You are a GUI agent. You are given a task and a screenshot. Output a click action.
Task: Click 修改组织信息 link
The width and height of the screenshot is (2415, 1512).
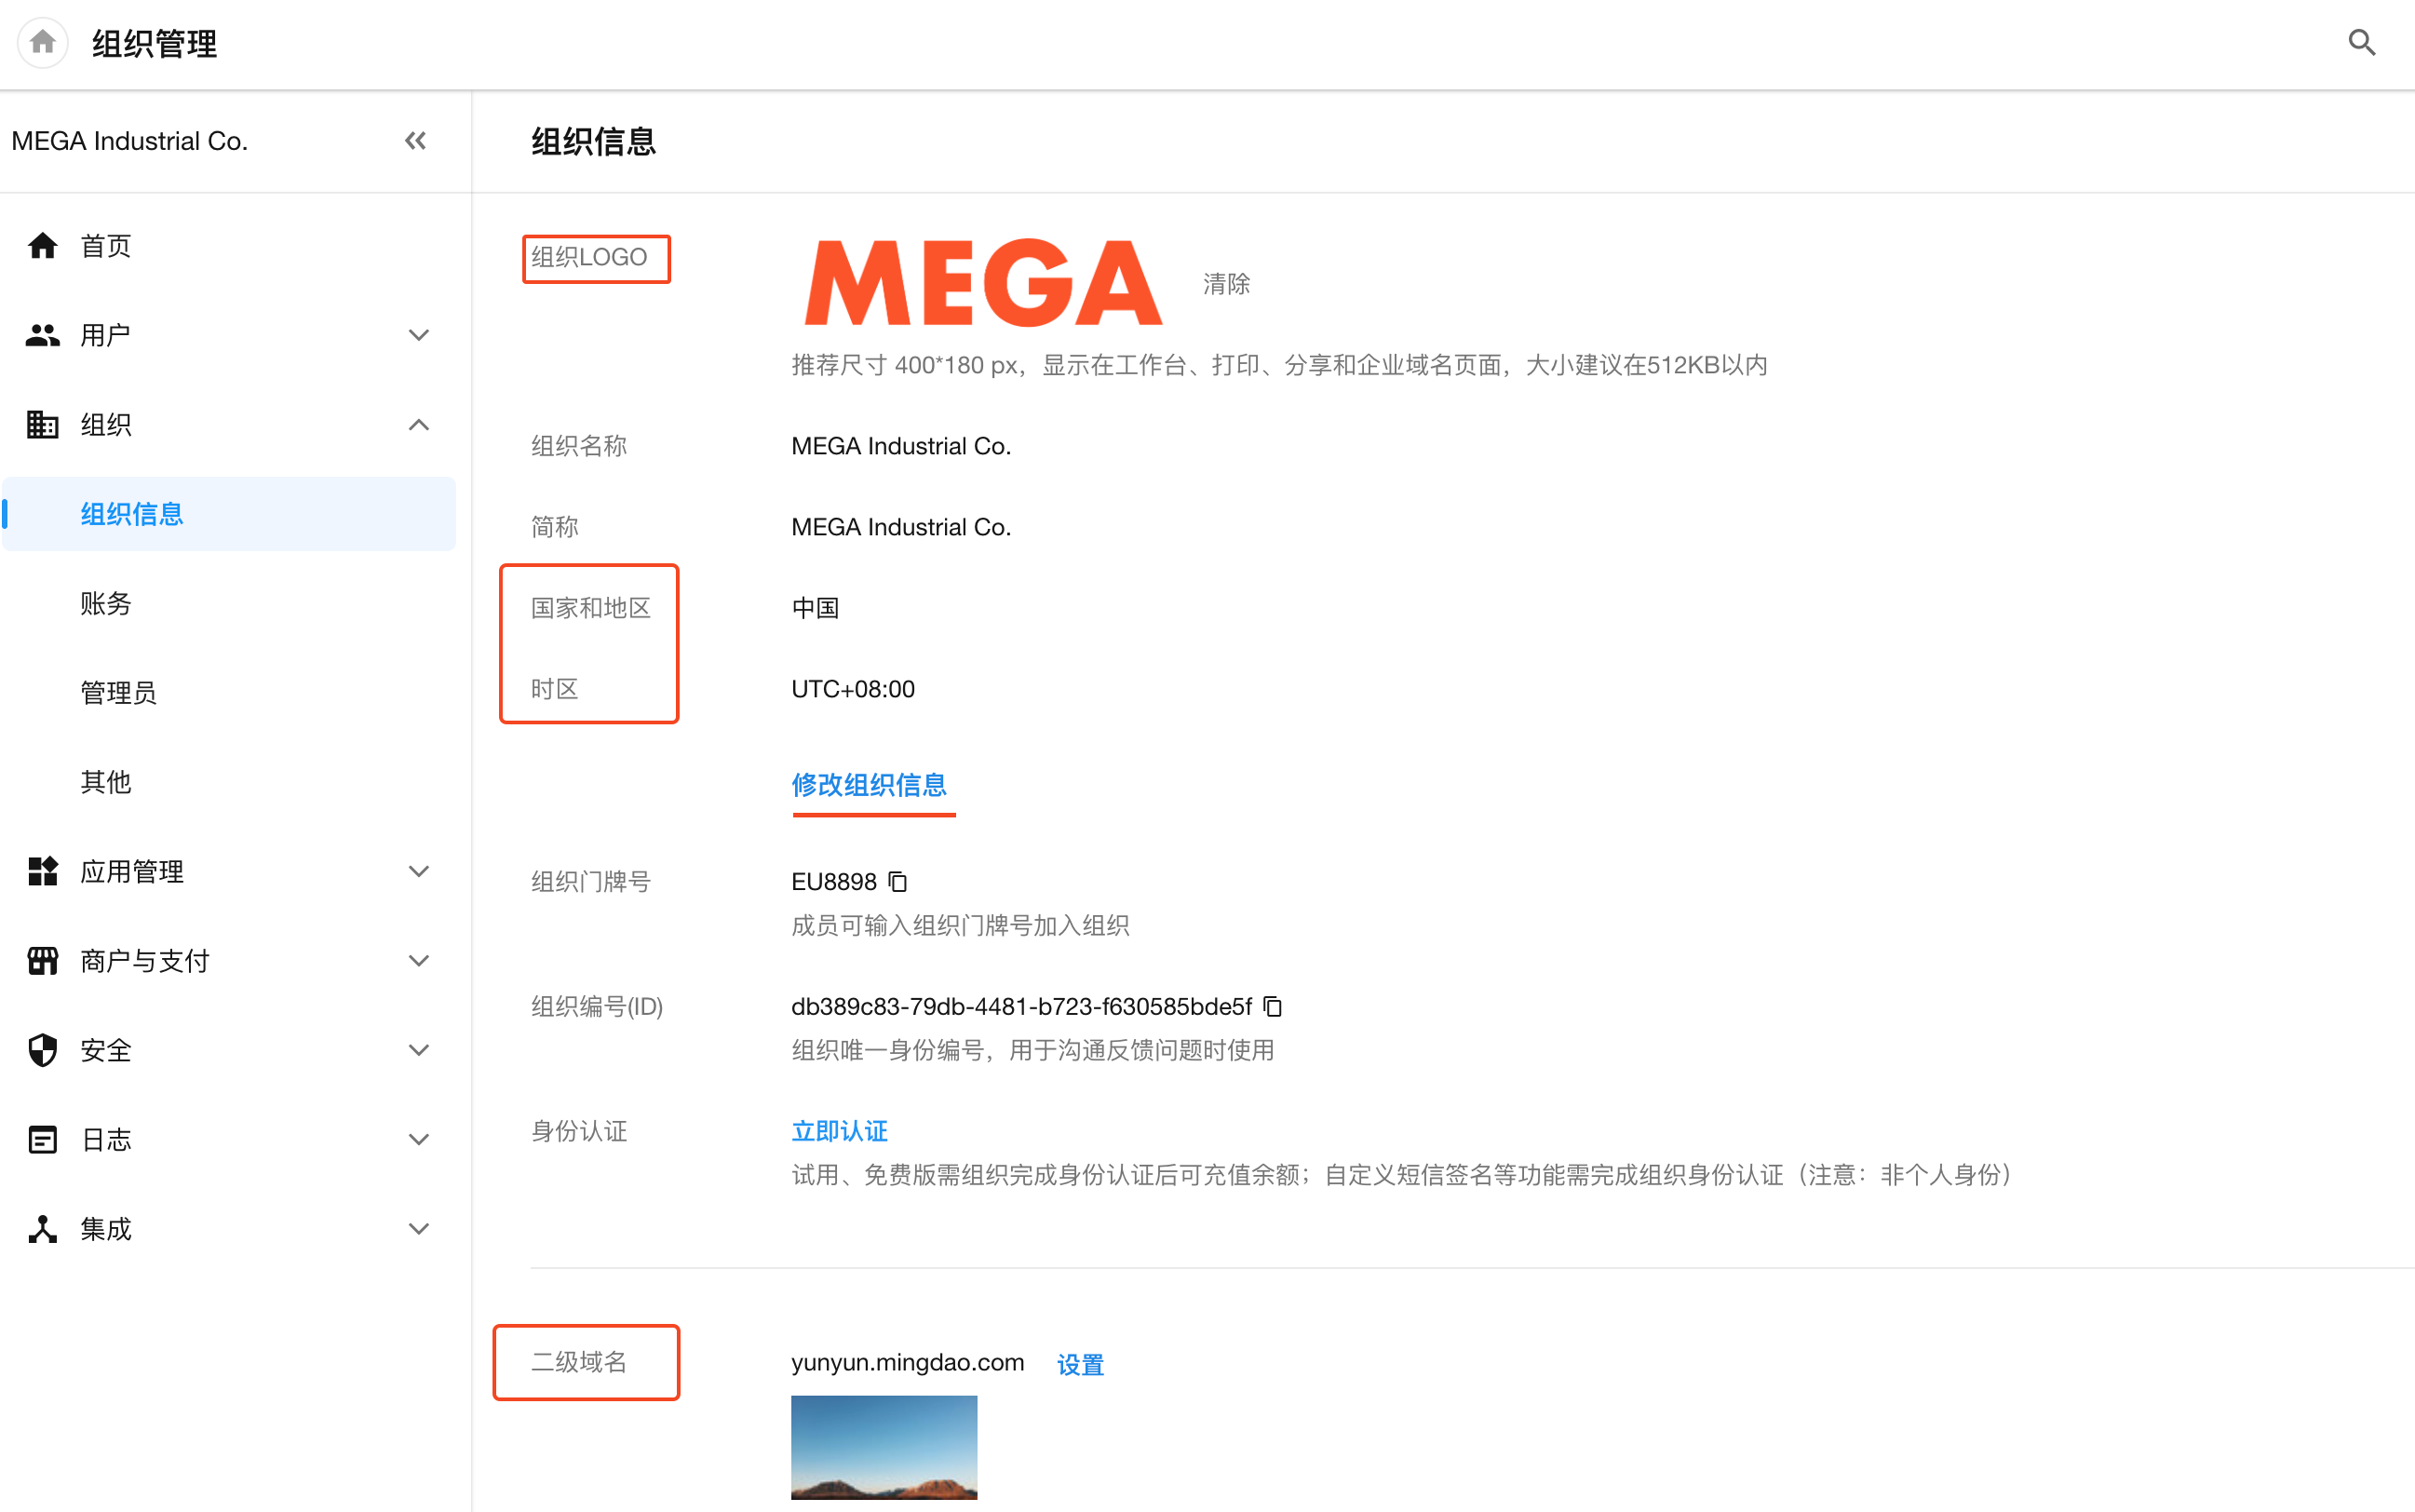coord(868,785)
